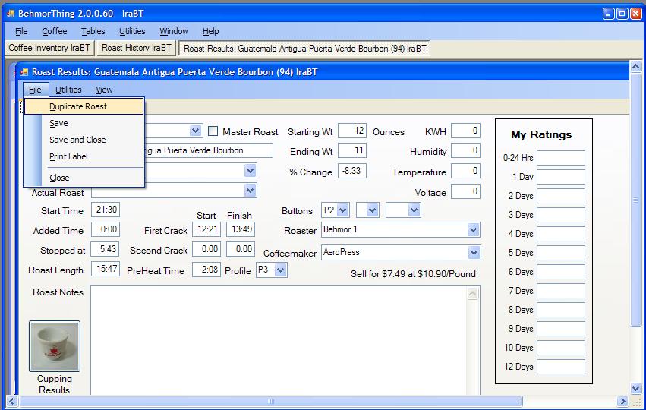Expand the Profile dropdown showing P3
The height and width of the screenshot is (410, 646).
281,270
